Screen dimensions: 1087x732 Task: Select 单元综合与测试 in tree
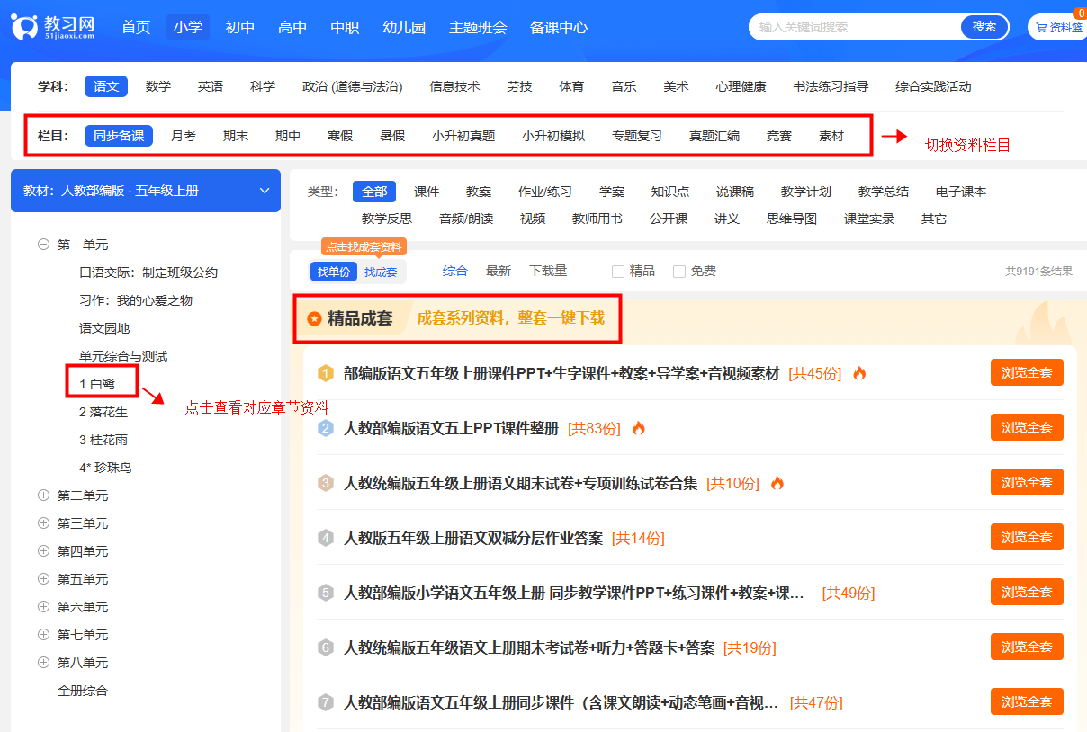(123, 356)
